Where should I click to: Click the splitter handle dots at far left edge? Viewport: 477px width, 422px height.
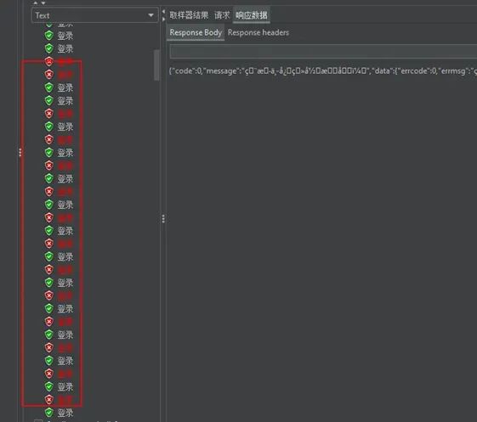[20, 152]
